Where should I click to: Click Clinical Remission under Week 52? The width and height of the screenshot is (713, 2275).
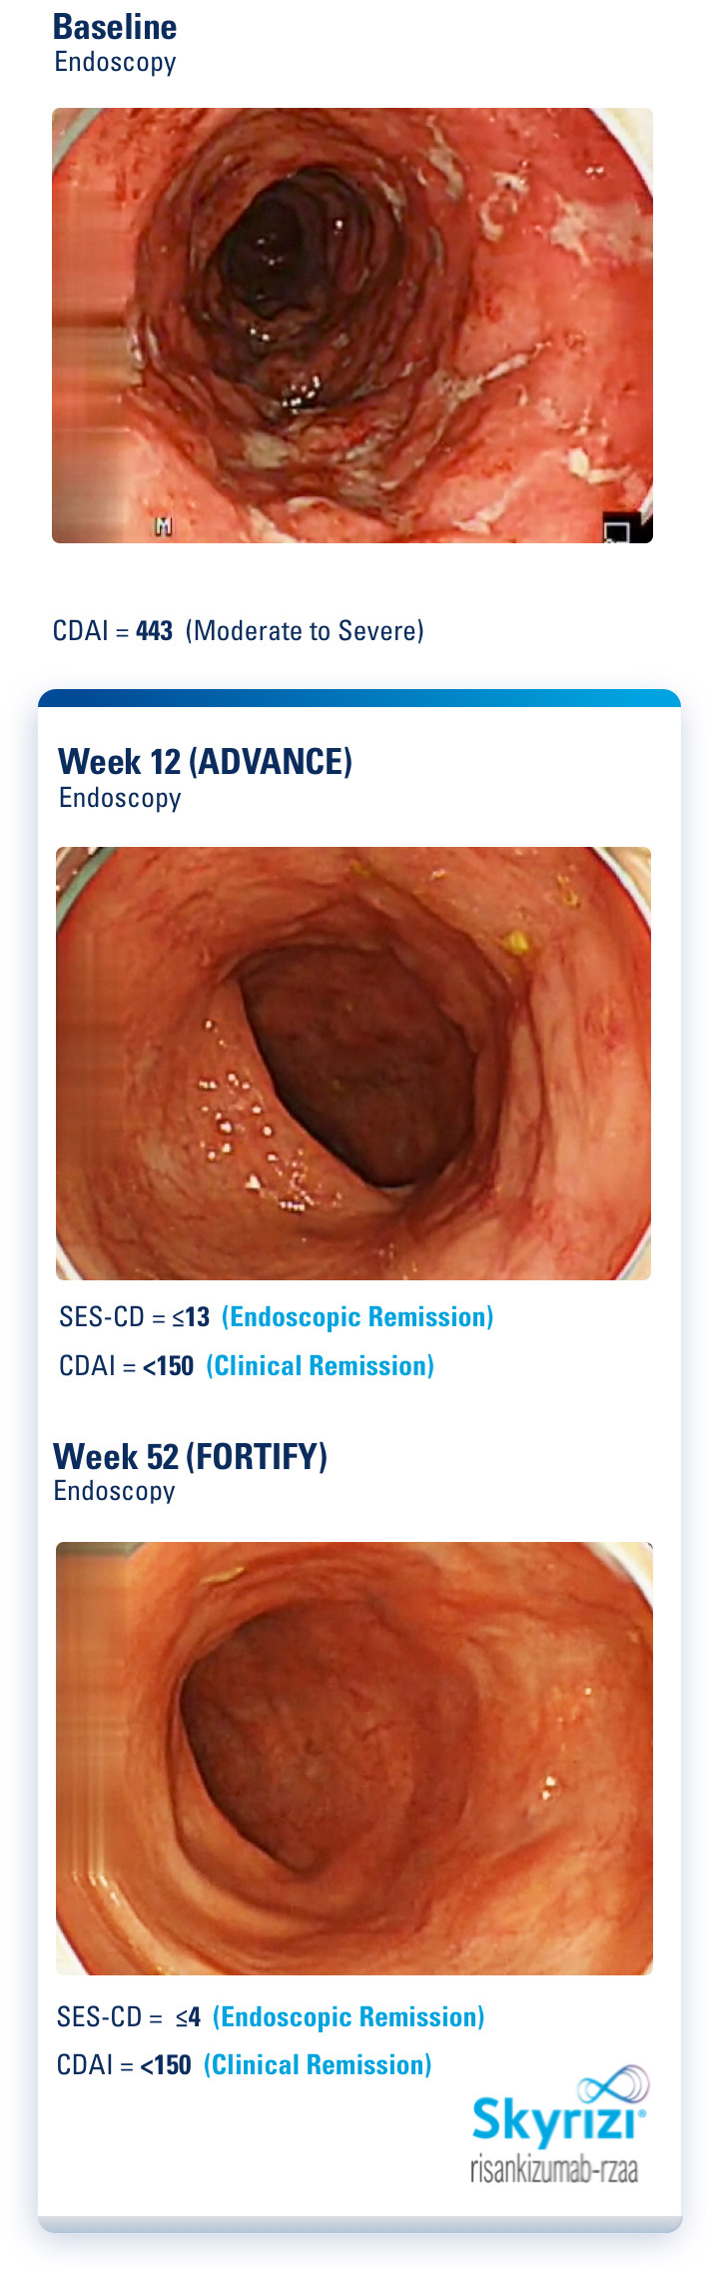[x=318, y=2064]
